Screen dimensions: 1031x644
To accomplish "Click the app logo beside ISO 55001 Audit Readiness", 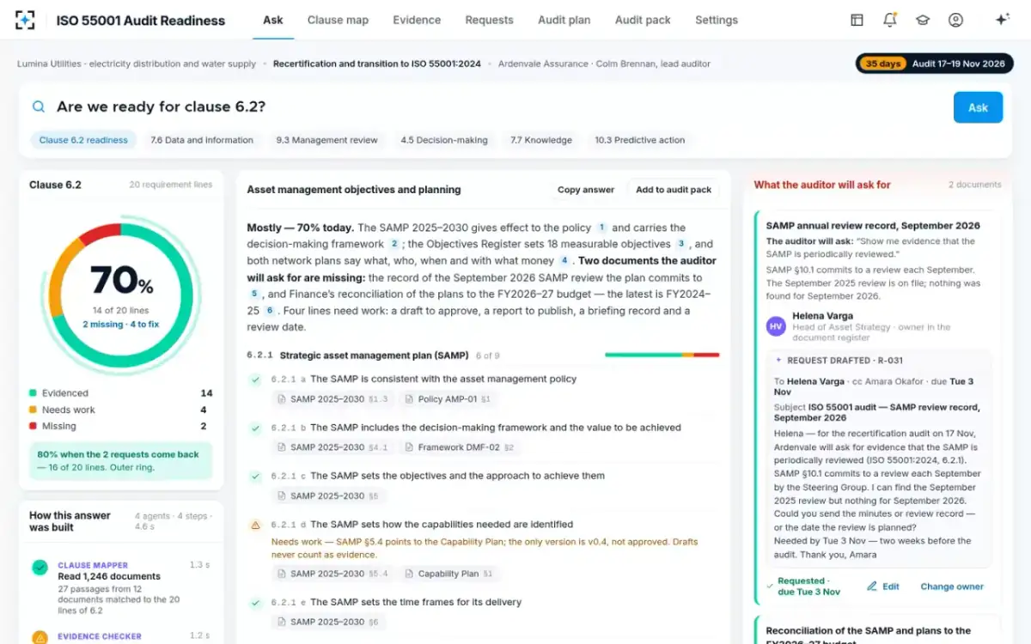I will point(25,20).
